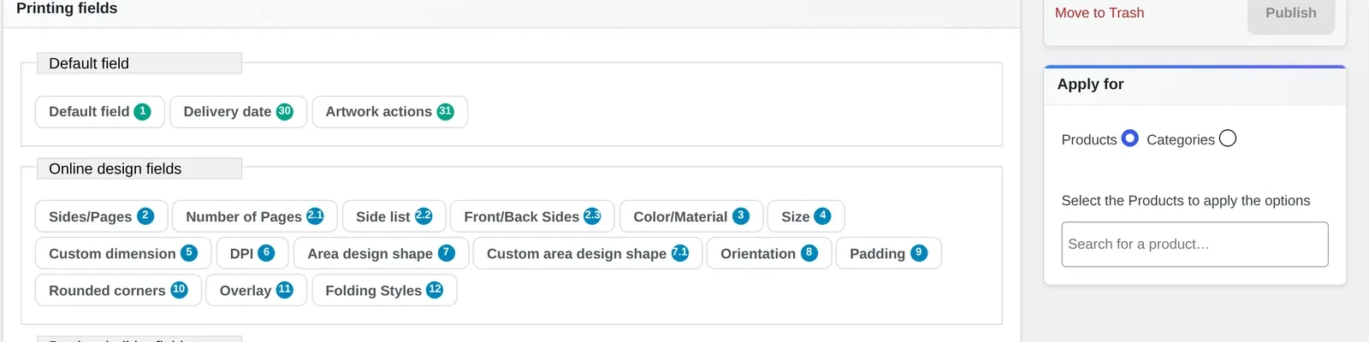The width and height of the screenshot is (1369, 342).
Task: Add the Overlay field
Action: coord(256,290)
